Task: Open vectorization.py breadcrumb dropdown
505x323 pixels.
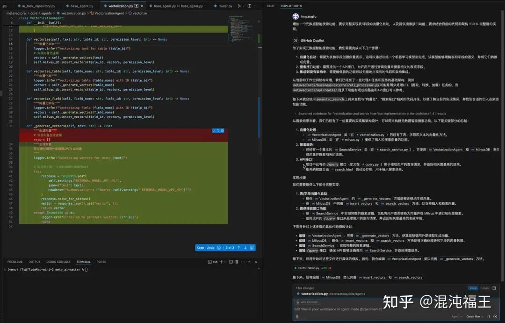Action: tap(71, 13)
